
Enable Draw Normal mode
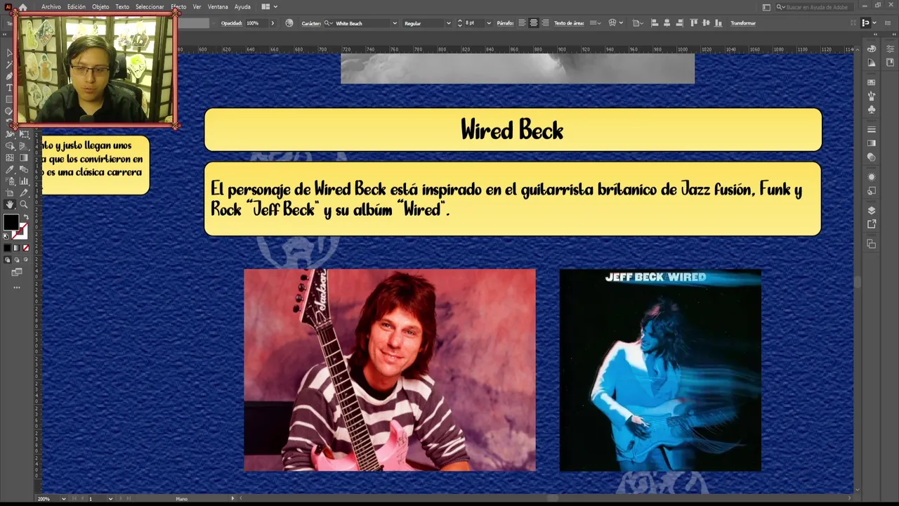(x=7, y=260)
